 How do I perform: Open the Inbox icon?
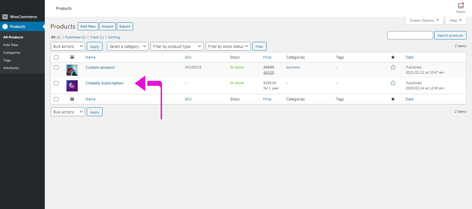coord(461,6)
